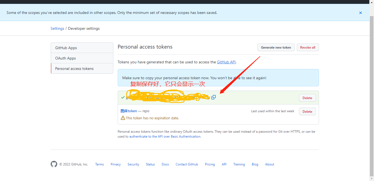Open the GitHub Apps sidebar item

(82, 48)
